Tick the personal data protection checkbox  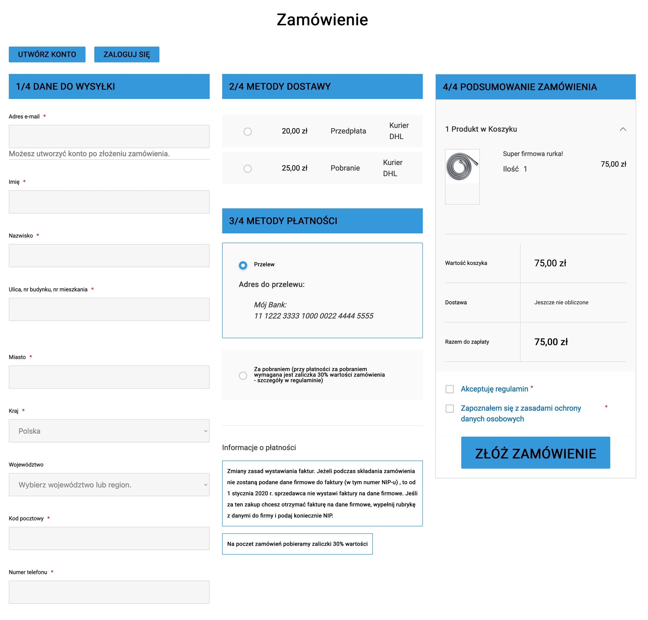(449, 408)
